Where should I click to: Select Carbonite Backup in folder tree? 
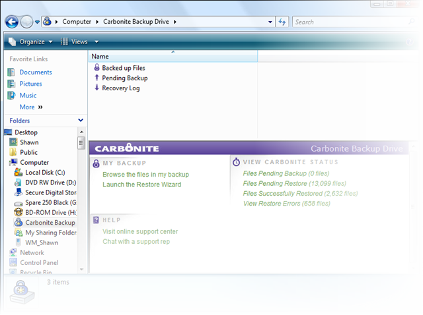[x=50, y=223]
